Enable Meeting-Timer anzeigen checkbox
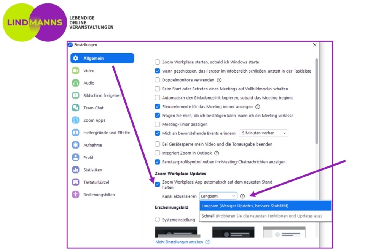Image resolution: width=392 pixels, height=250 pixels. pos(157,124)
